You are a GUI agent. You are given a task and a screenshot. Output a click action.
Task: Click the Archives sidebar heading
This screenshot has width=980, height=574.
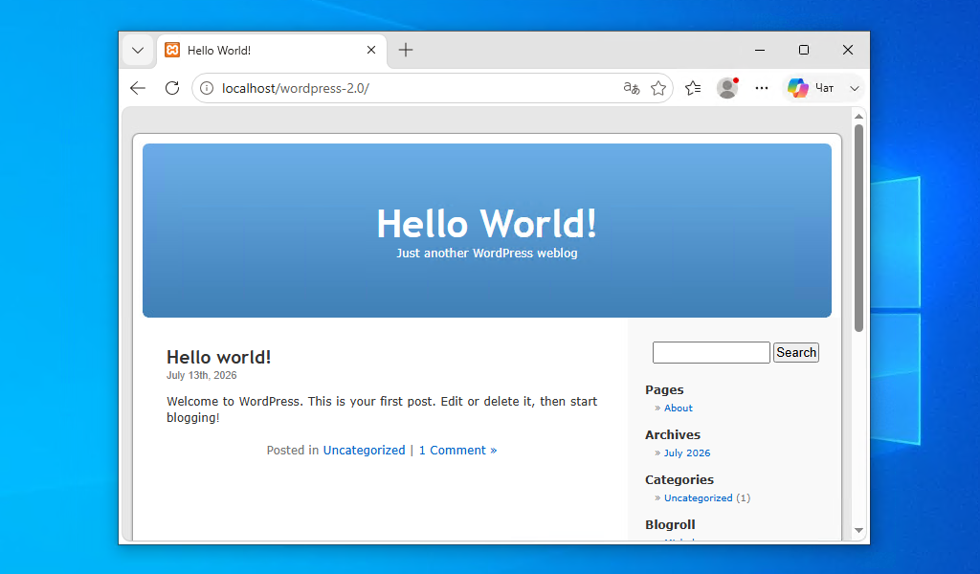click(673, 434)
